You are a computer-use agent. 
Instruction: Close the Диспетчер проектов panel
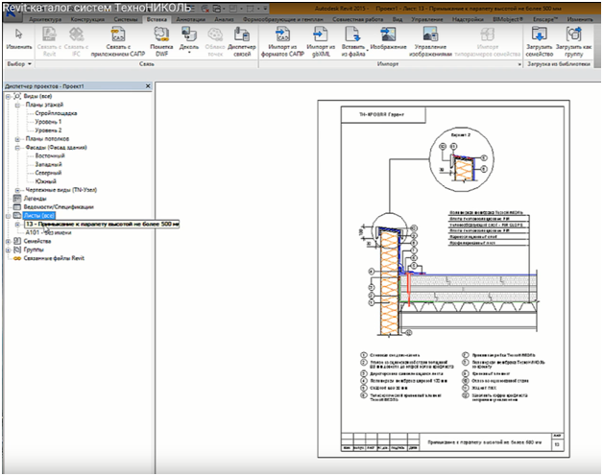(x=148, y=86)
